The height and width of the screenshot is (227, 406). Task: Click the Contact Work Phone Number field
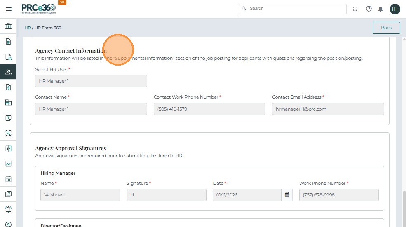pos(209,109)
